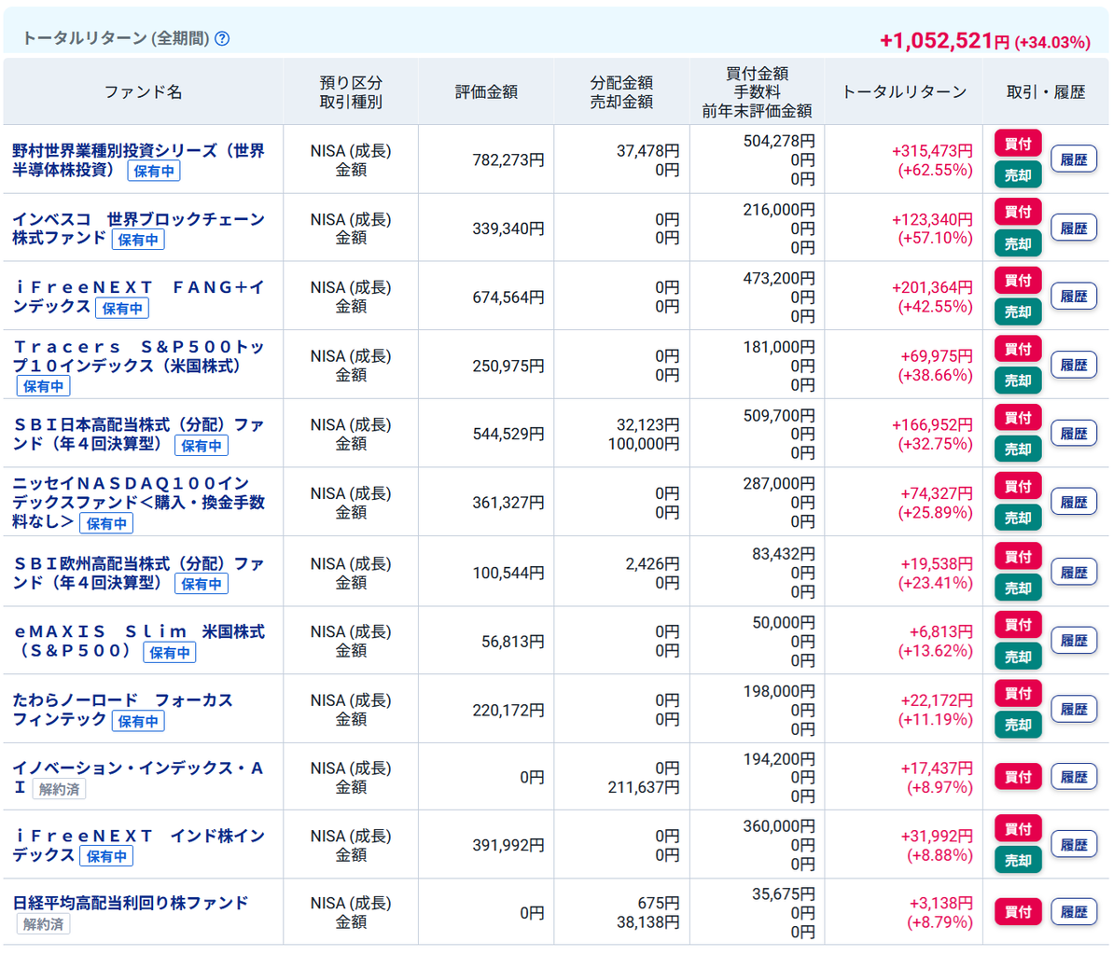This screenshot has height=955, width=1113.
Task: Open 履歴 for 野村世界業種別投資シリーズ fund
Action: coord(1073,159)
